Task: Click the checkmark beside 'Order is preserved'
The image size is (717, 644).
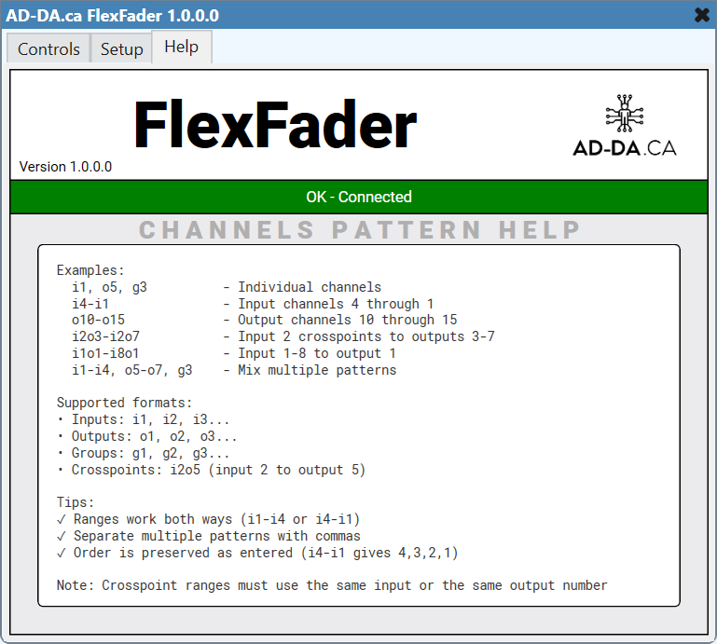Action: (62, 553)
